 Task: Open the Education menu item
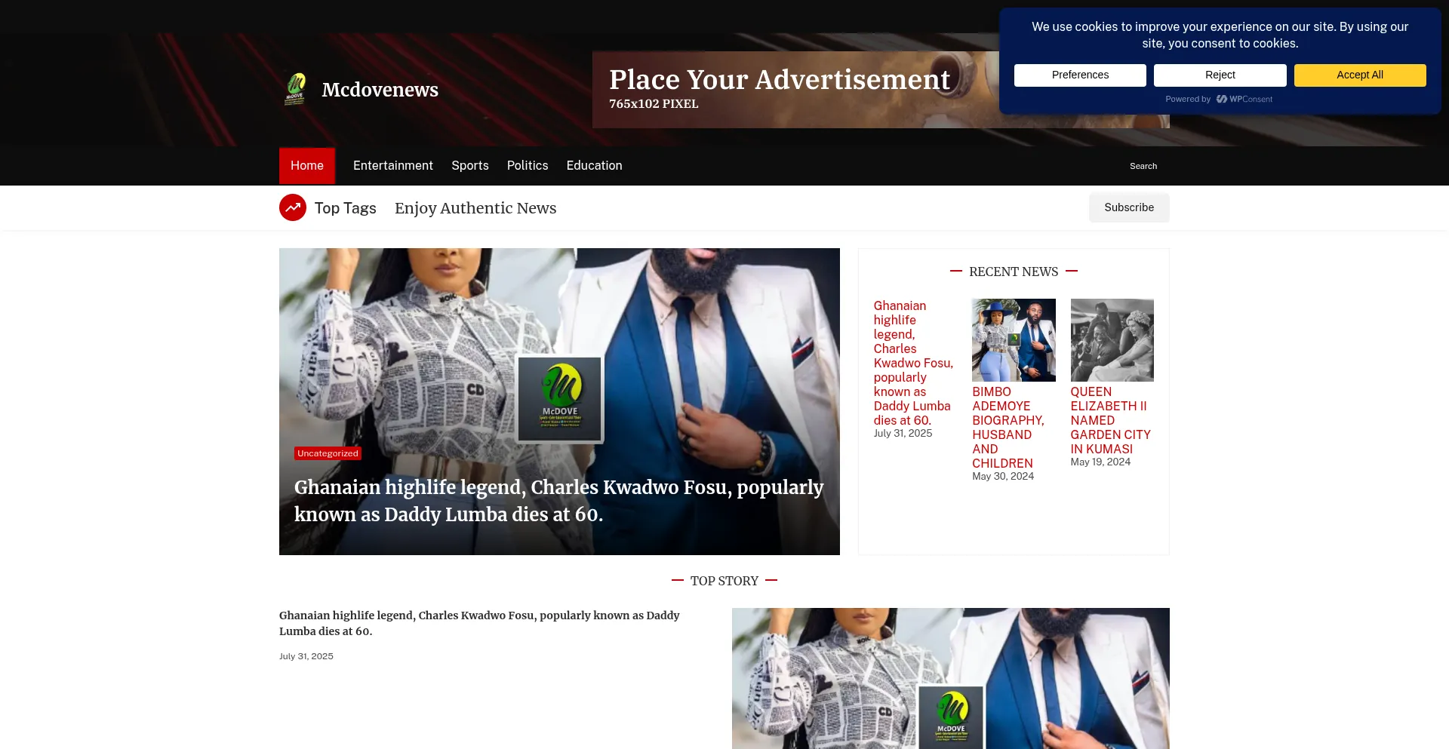(594, 165)
